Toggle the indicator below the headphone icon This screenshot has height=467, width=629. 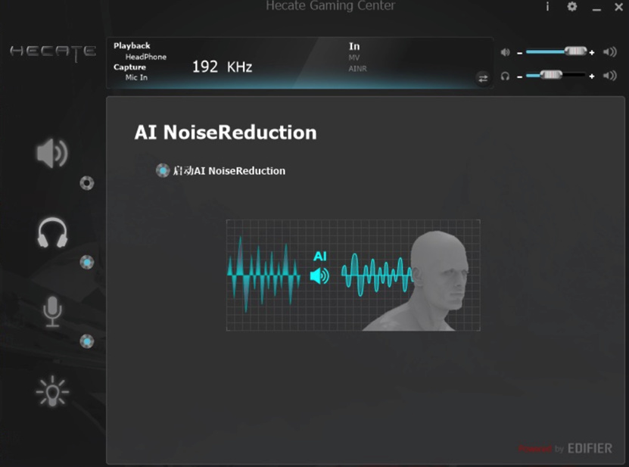pyautogui.click(x=86, y=262)
